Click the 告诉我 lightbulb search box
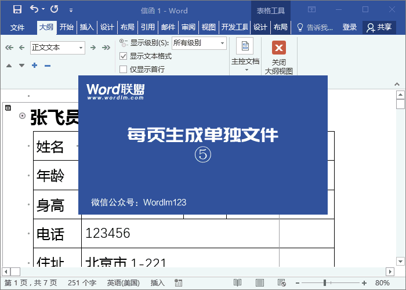 click(x=315, y=27)
